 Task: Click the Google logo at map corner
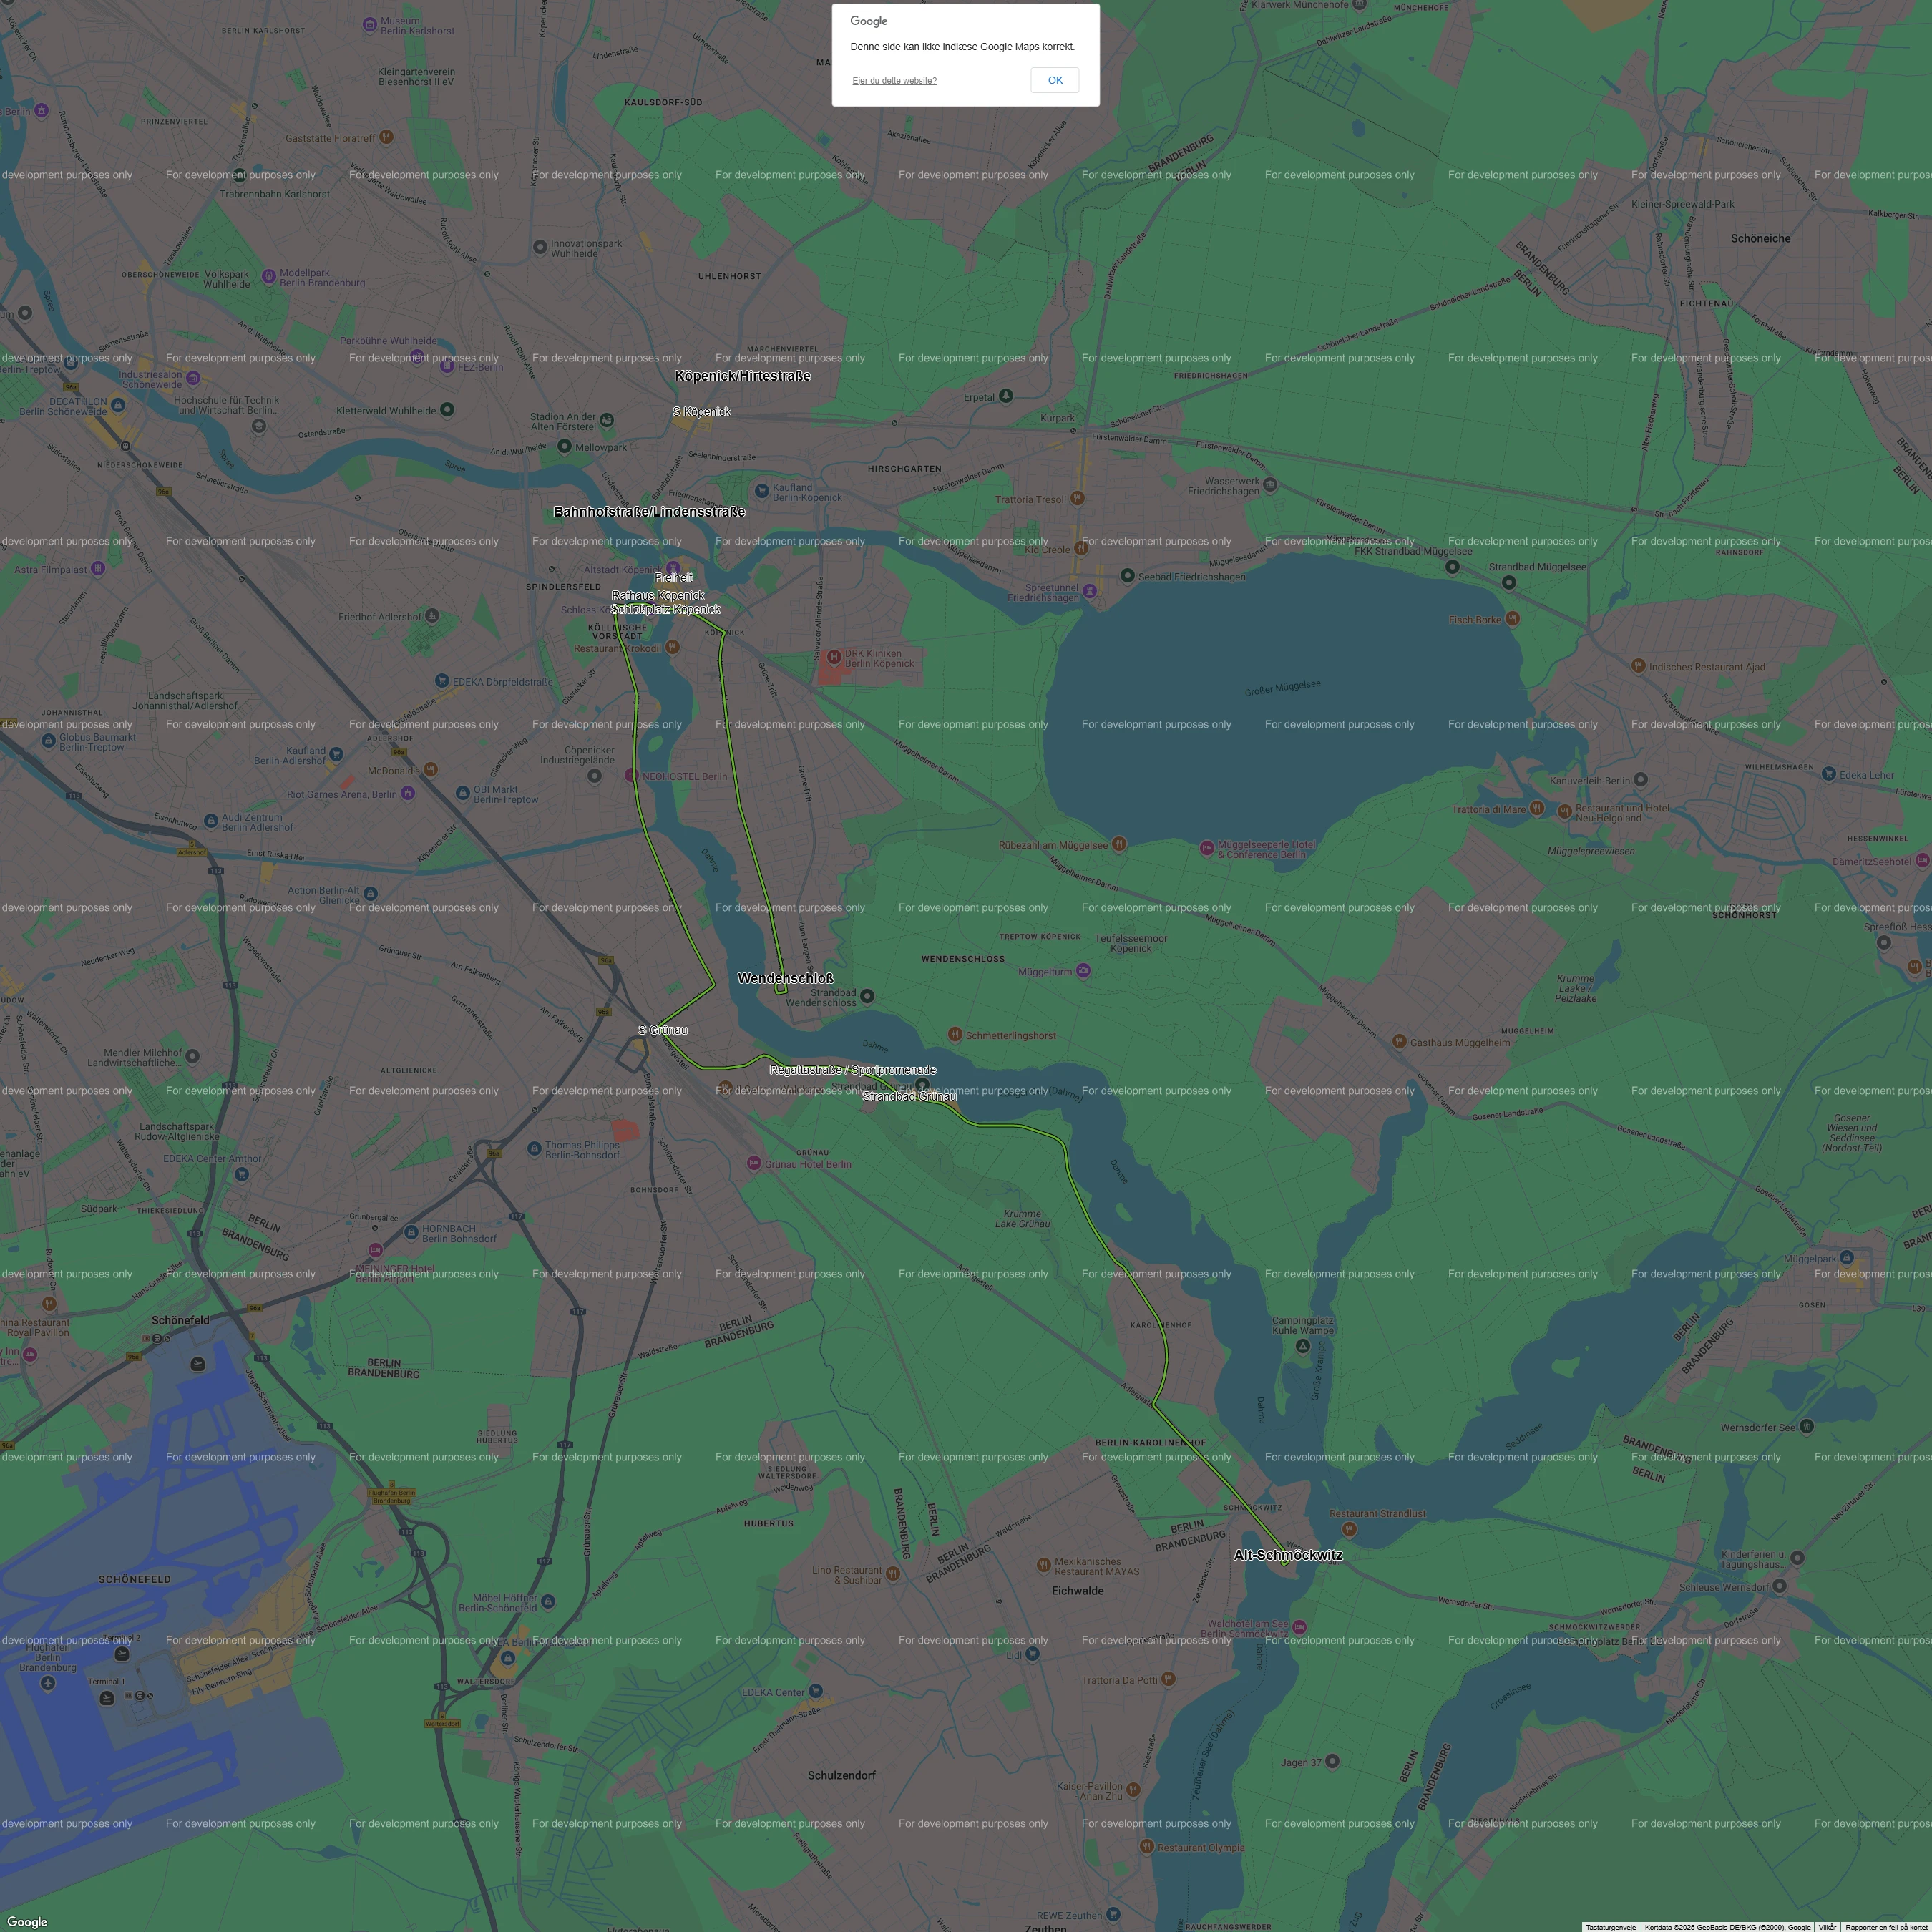click(x=27, y=1922)
